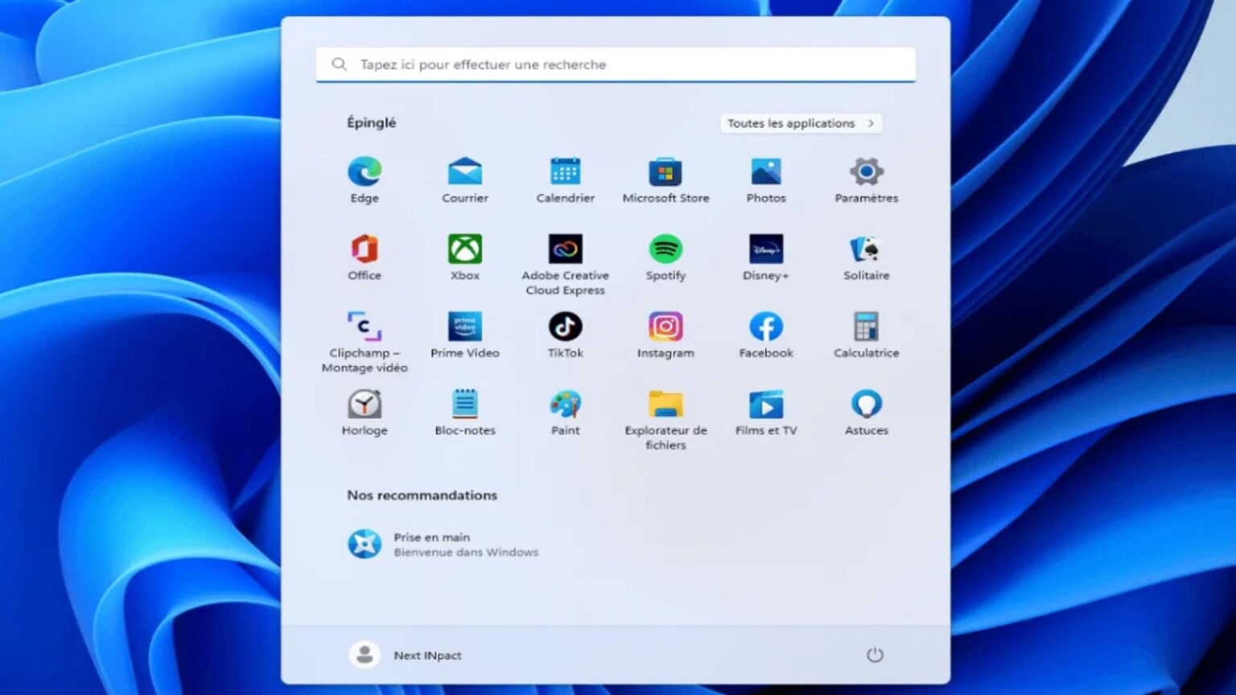Open Adobe Creative Cloud Express
The height and width of the screenshot is (695, 1236).
point(565,249)
